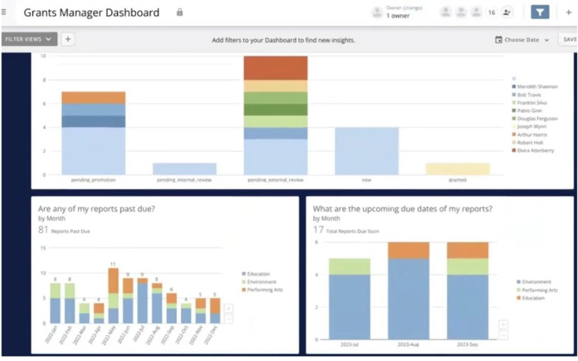
Task: Click the 2022-Jan bar in past due chart
Action: point(55,303)
